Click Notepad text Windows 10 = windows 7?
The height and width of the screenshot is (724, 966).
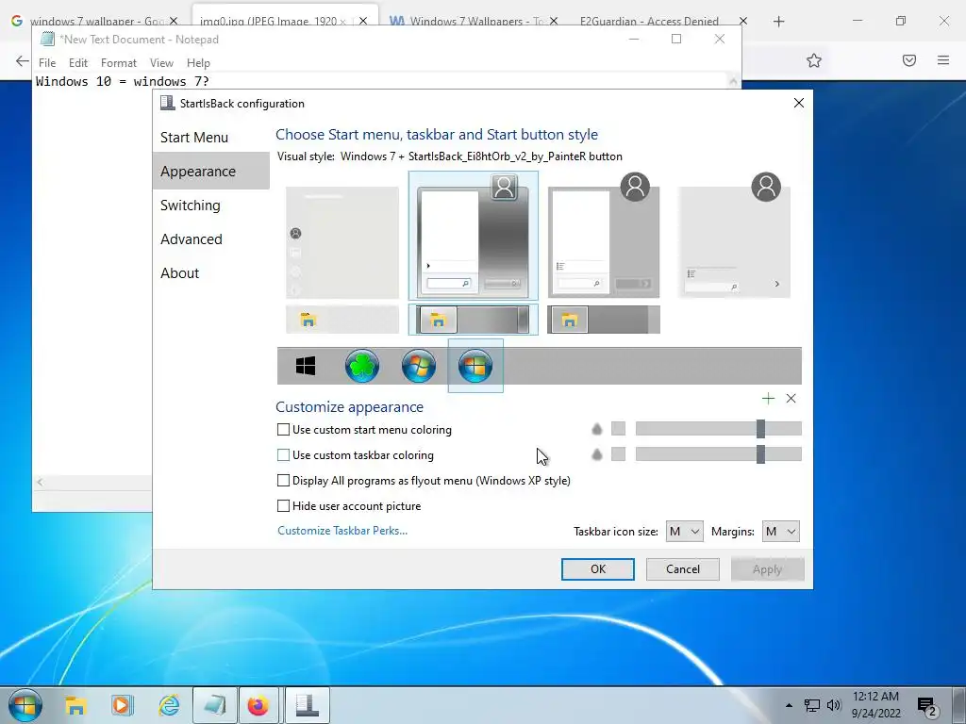click(x=123, y=81)
